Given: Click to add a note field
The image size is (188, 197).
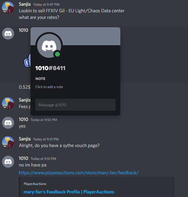Looking at the screenshot, I should (49, 87).
